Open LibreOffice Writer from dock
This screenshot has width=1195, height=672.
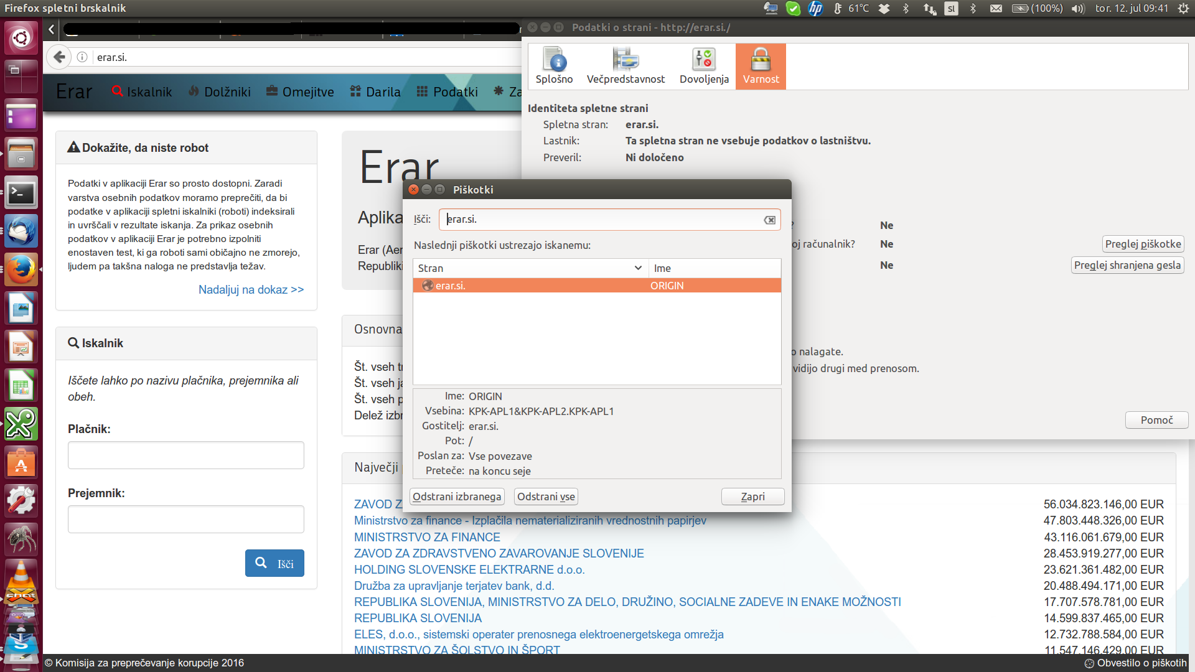[21, 309]
